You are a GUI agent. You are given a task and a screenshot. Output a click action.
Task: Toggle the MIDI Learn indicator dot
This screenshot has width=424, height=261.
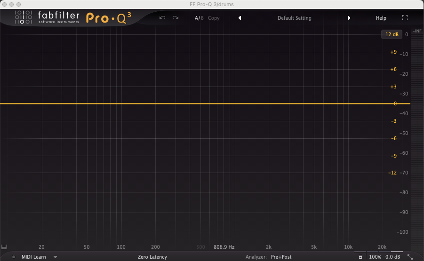pos(14,257)
